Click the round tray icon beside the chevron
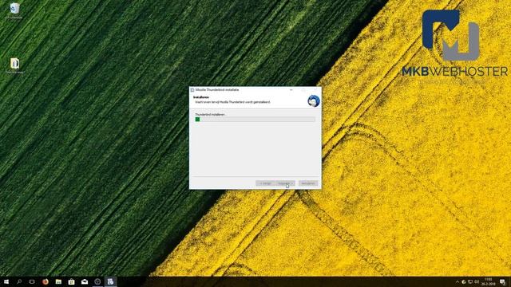The height and width of the screenshot is (287, 511). 464,281
